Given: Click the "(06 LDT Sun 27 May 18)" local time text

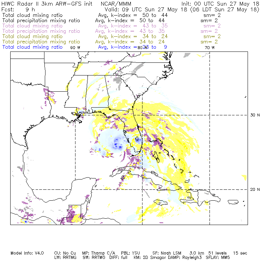Looking at the screenshot, I should [225, 10].
